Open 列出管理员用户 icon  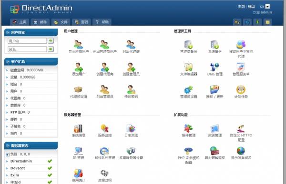[105, 45]
